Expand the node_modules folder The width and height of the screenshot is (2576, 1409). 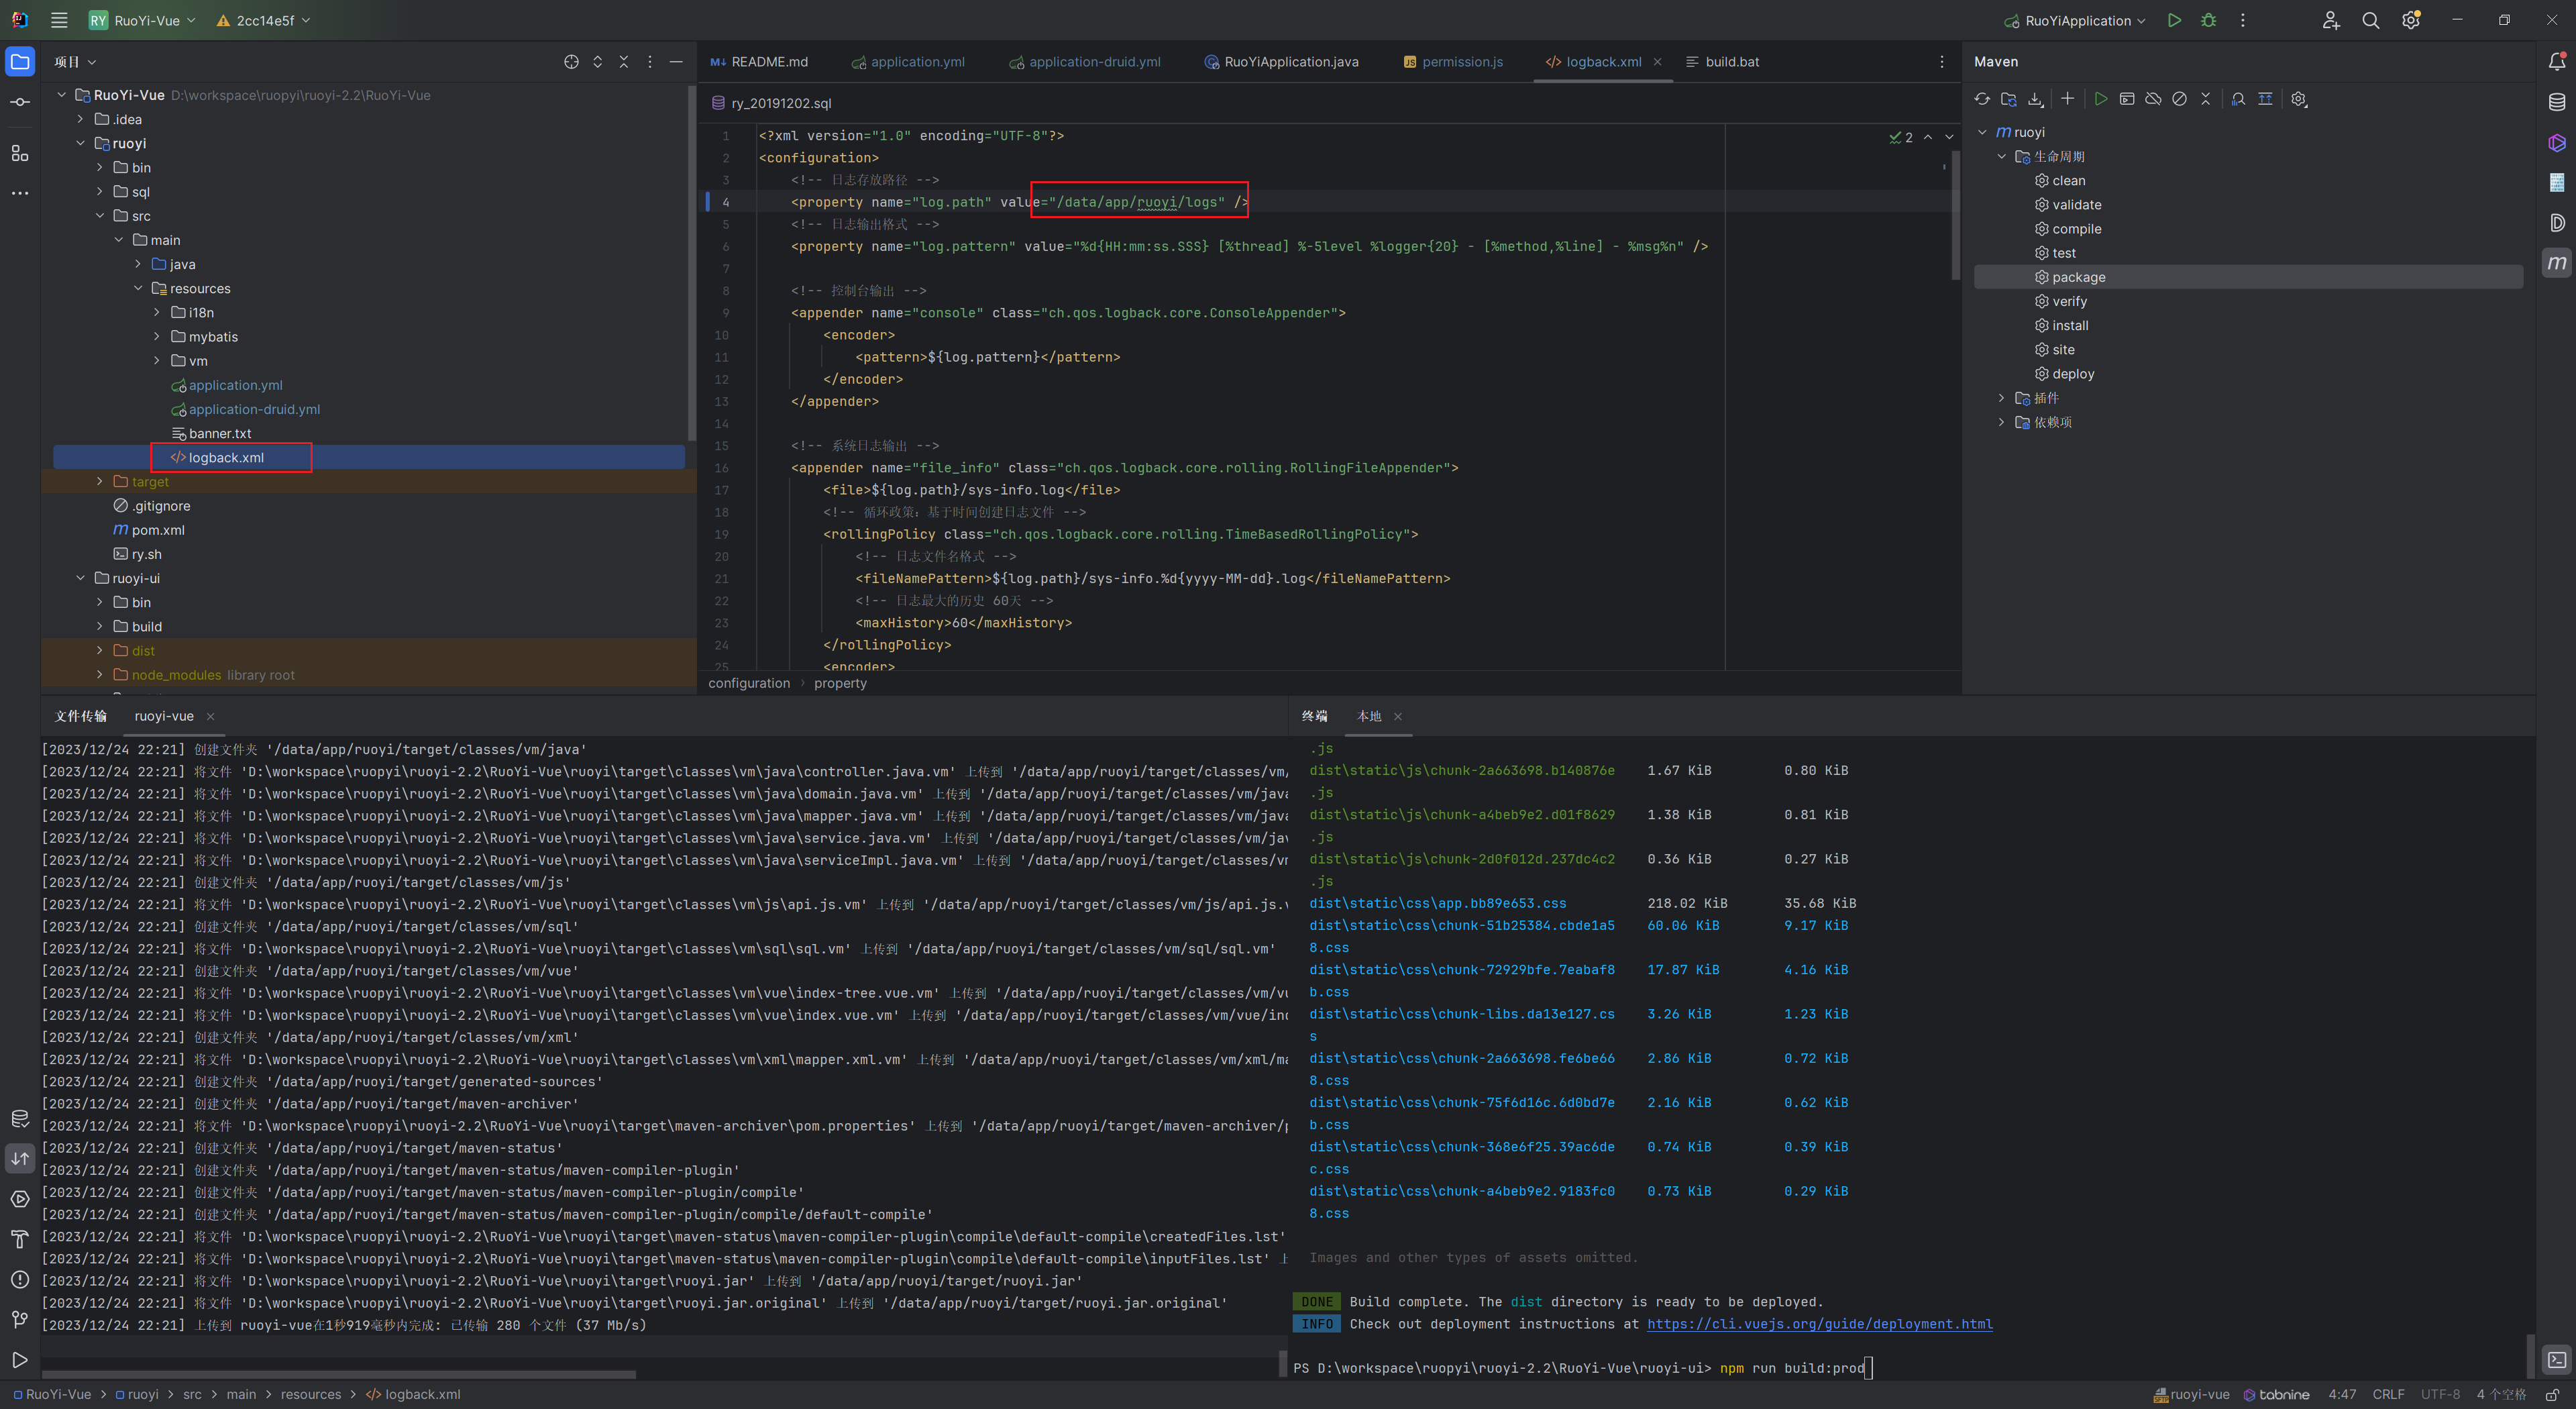100,675
